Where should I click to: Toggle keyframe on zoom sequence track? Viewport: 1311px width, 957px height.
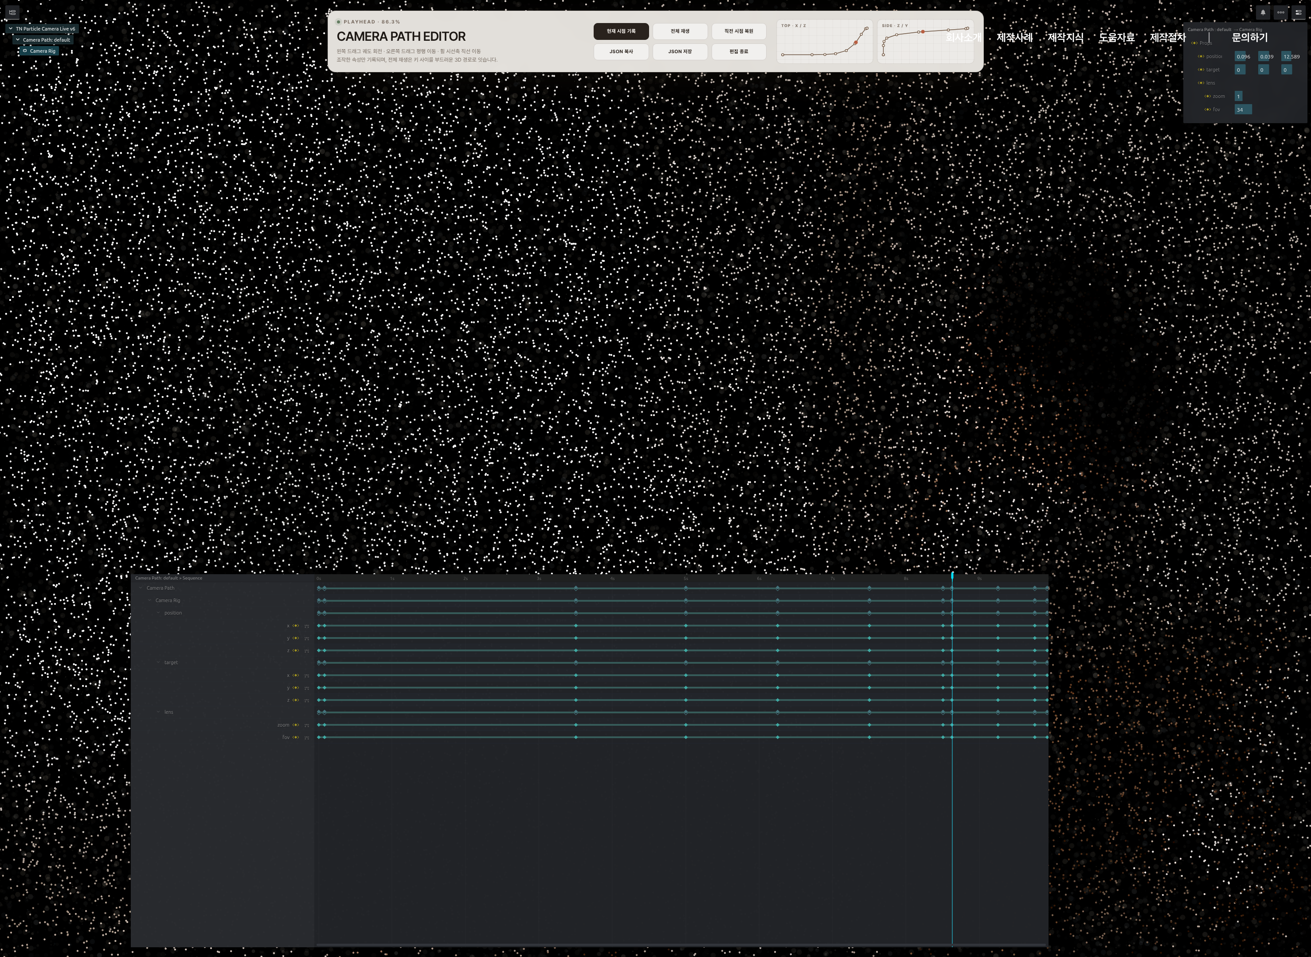click(x=296, y=725)
